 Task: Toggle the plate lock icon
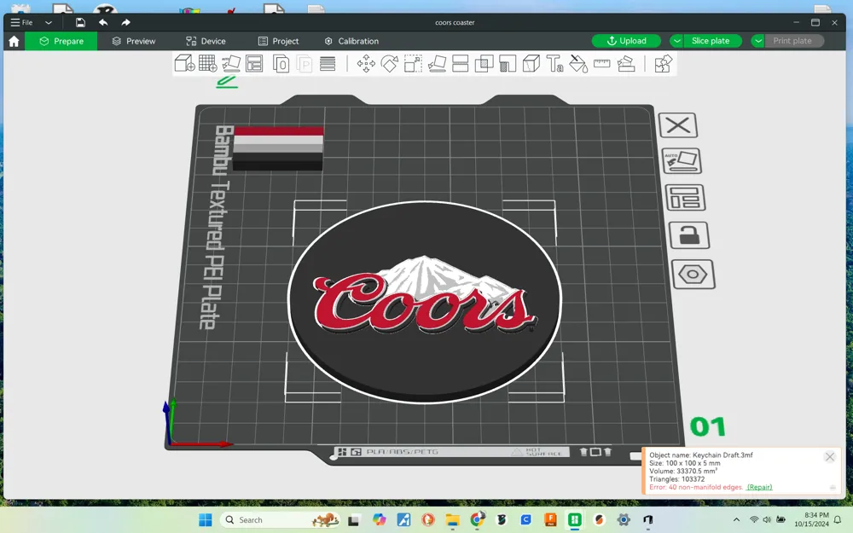688,235
